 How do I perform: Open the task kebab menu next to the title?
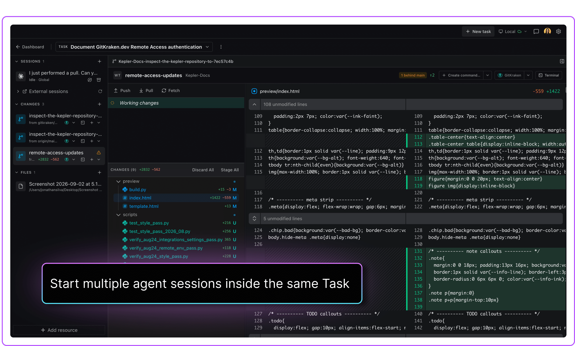click(x=221, y=47)
